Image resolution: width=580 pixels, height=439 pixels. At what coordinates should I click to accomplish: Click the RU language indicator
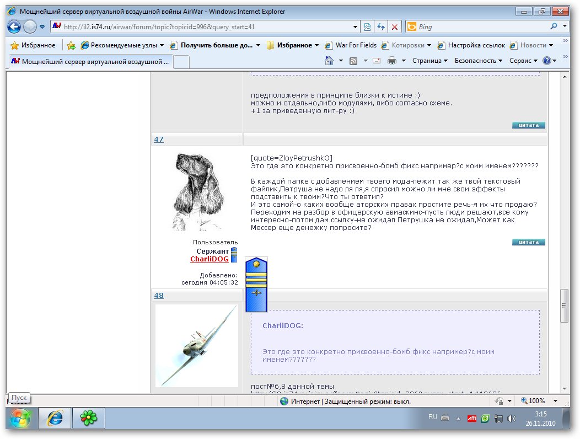coord(433,417)
